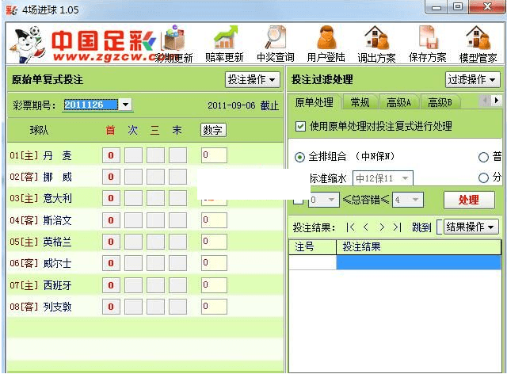Image resolution: width=507 pixels, height=374 pixels.
Task: Click the 彩期更新 lottery period update icon
Action: tap(173, 43)
